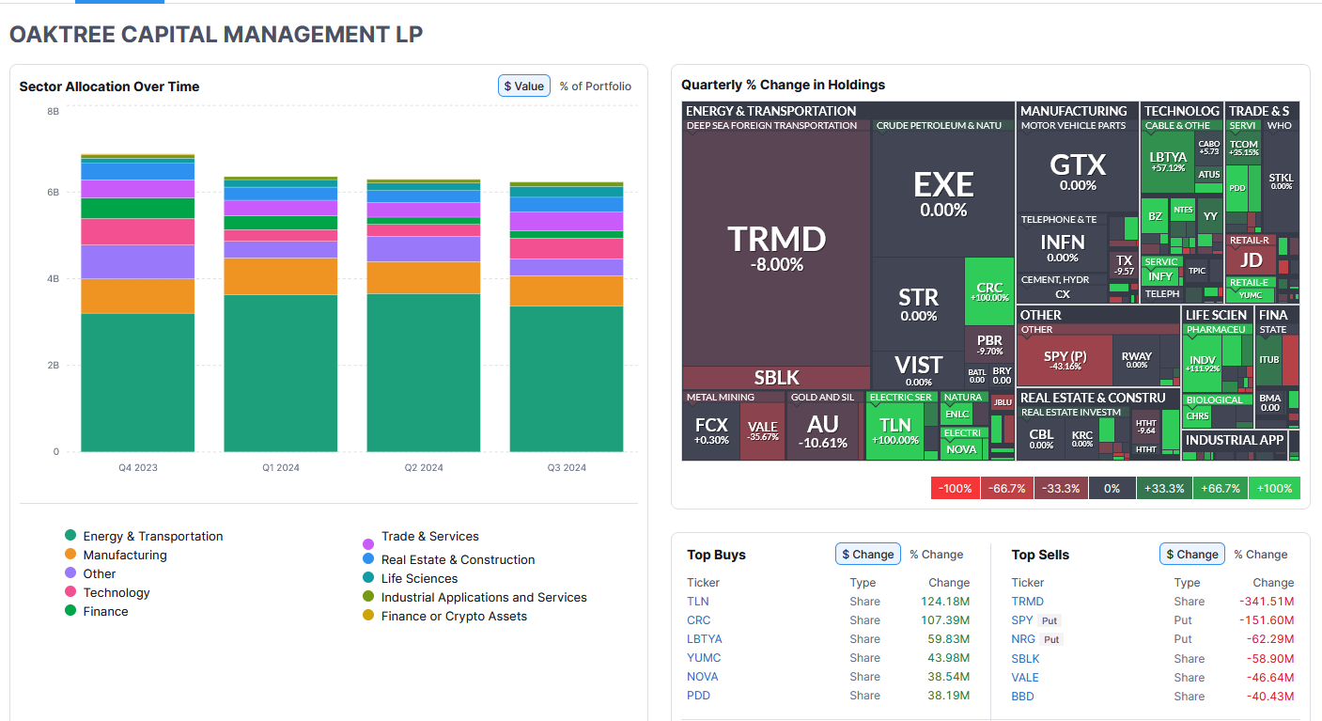Image resolution: width=1322 pixels, height=721 pixels.
Task: Open the NOVA ticker link in Top Buys
Action: click(703, 677)
